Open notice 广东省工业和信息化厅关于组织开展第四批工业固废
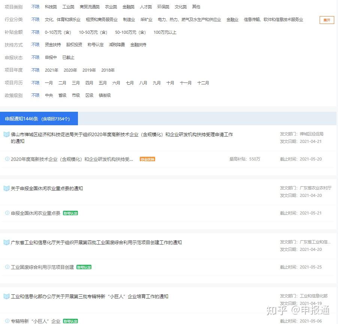 click(96, 242)
